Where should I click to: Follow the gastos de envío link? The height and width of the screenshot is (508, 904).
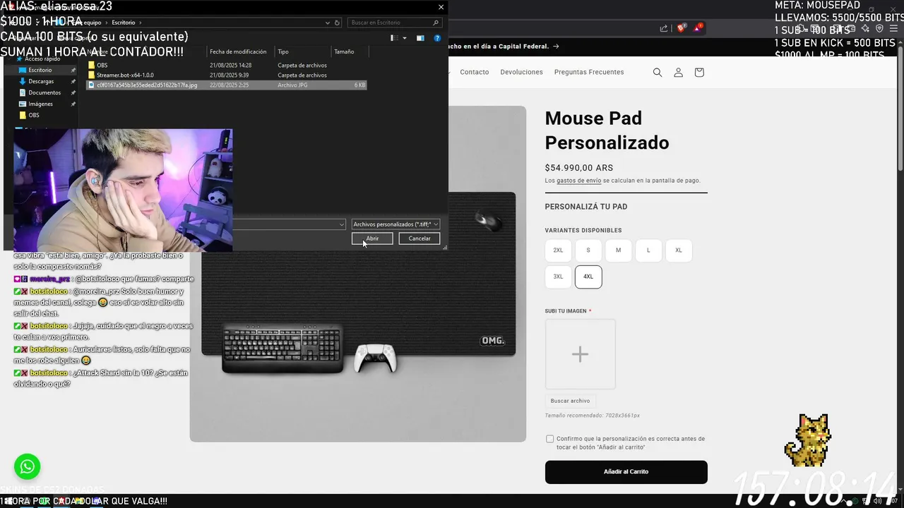(x=579, y=181)
